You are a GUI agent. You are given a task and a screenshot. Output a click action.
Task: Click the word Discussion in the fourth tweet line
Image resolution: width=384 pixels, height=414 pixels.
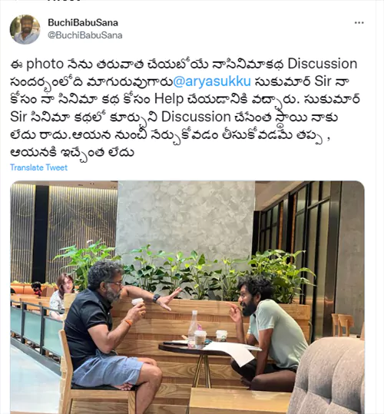[196, 117]
